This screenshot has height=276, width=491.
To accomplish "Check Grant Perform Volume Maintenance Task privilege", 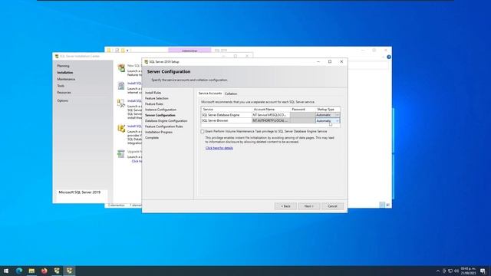I will 203,131.
